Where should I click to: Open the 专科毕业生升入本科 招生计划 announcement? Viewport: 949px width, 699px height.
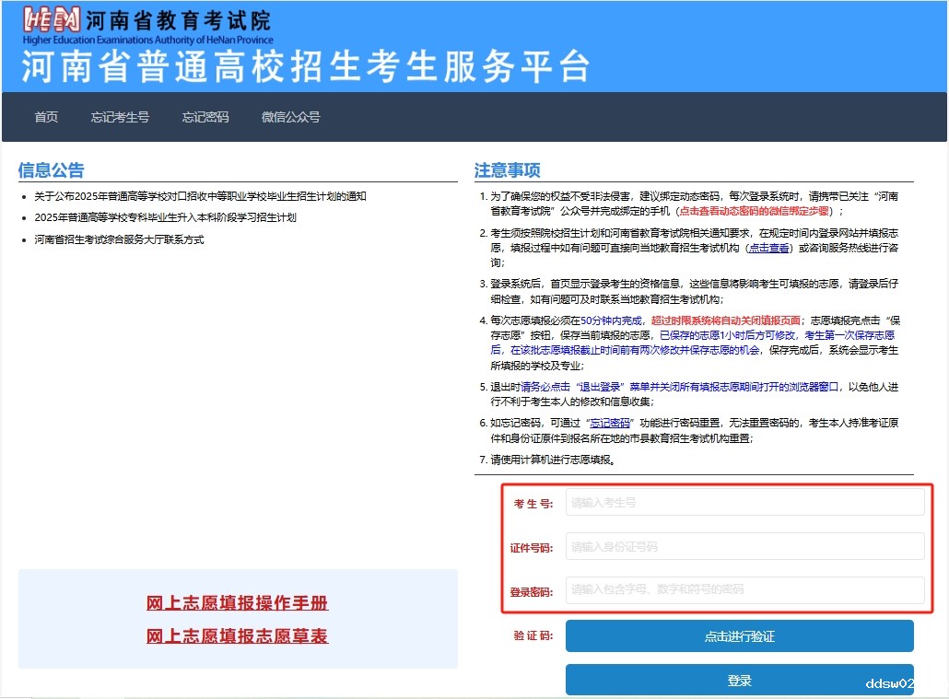coord(165,217)
